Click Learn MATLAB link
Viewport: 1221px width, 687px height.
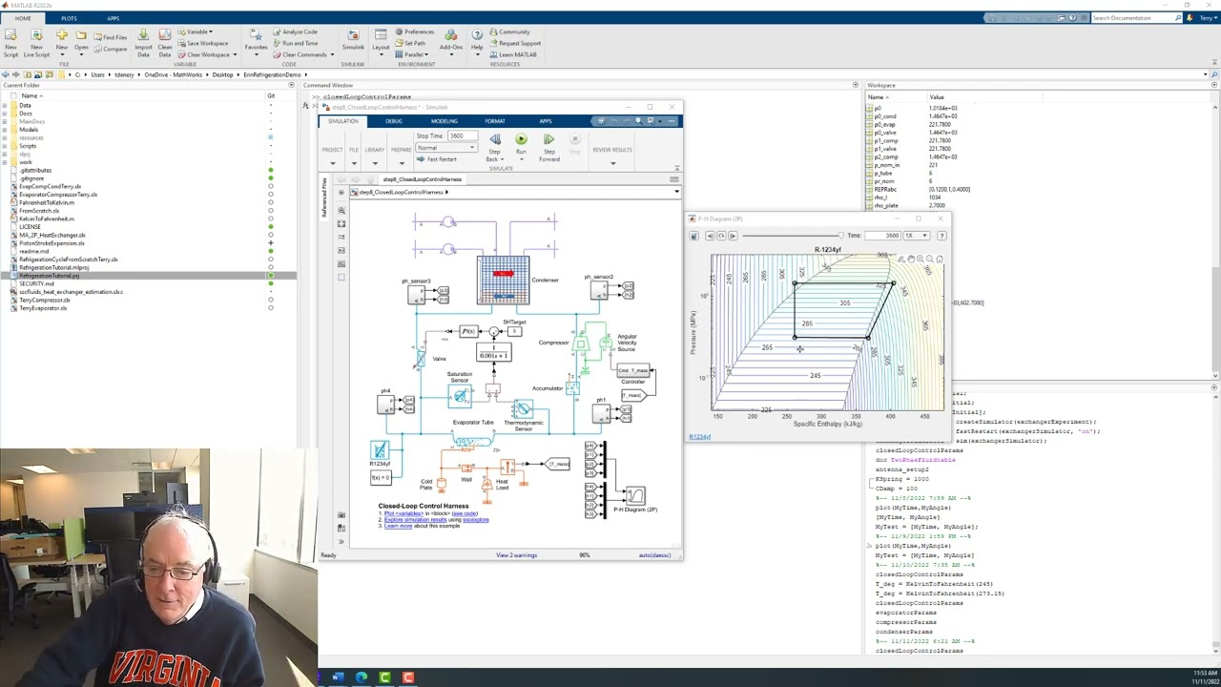[x=513, y=54]
